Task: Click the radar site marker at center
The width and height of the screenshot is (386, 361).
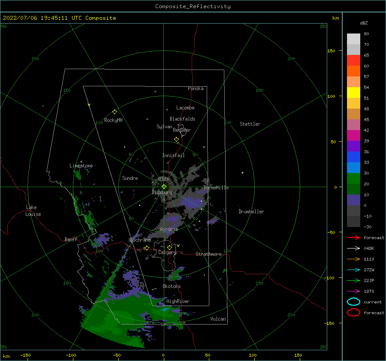Action: [164, 187]
